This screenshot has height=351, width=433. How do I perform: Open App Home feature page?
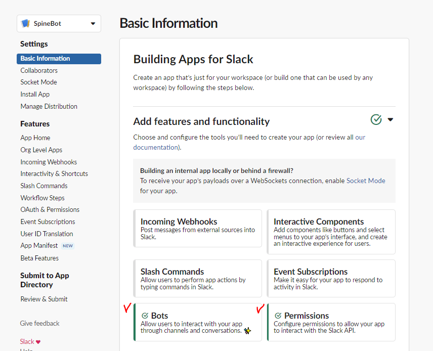35,138
